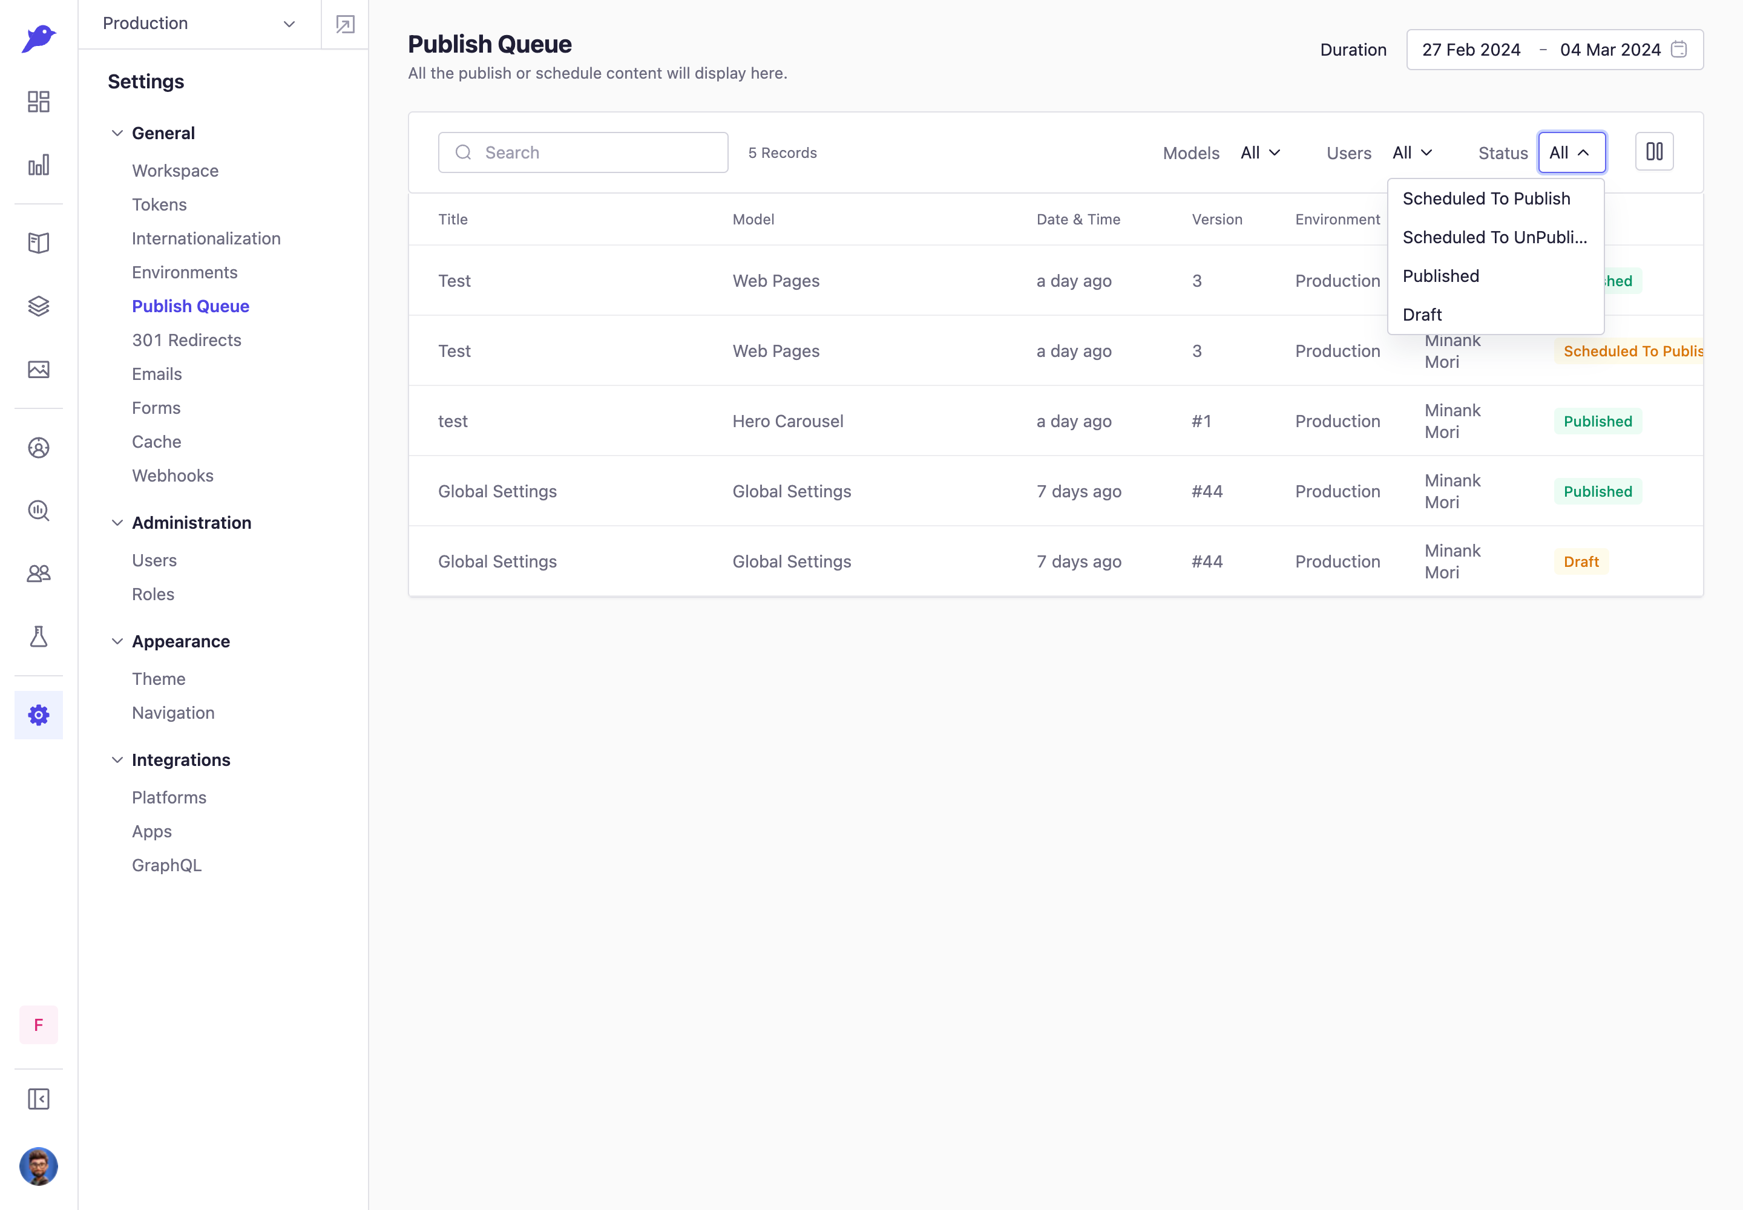Image resolution: width=1743 pixels, height=1210 pixels.
Task: Open the Production environment dropdown
Action: [200, 24]
